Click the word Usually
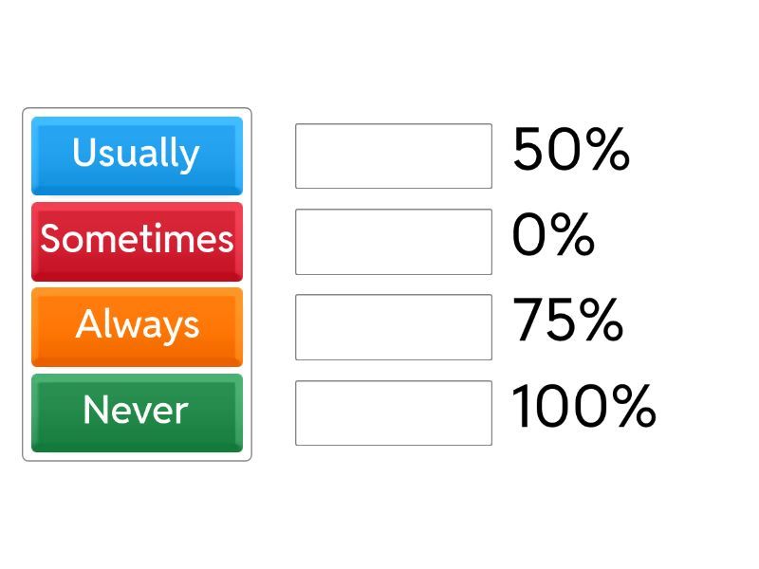Image resolution: width=759 pixels, height=569 pixels. coord(136,153)
